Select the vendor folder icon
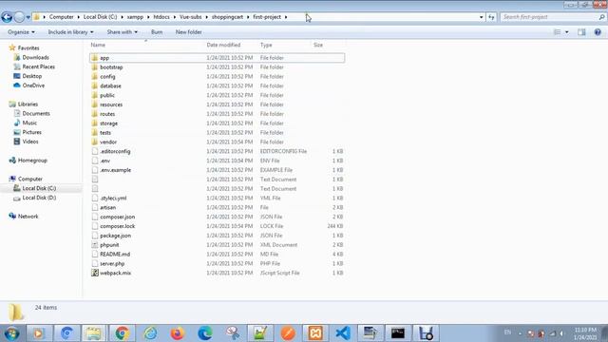Viewport: 608px width, 342px height. [x=95, y=142]
